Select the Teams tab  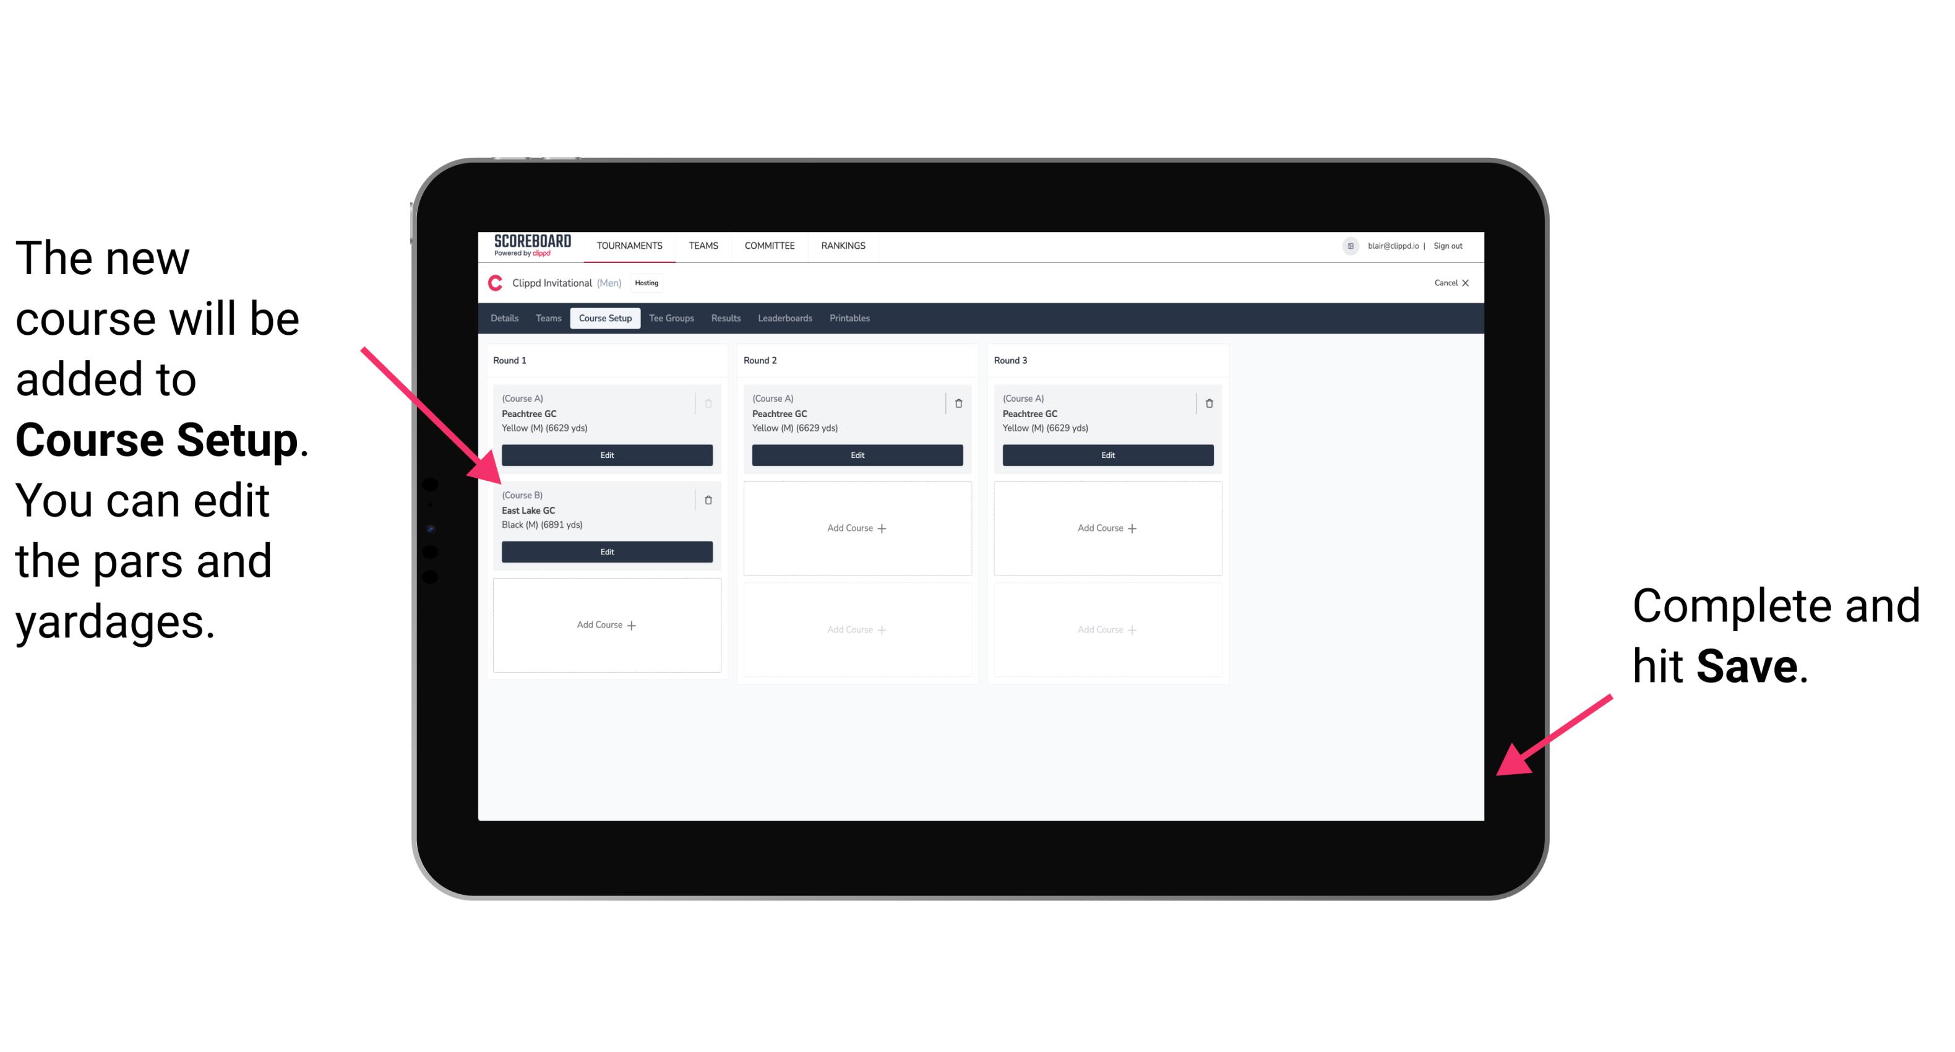point(545,319)
